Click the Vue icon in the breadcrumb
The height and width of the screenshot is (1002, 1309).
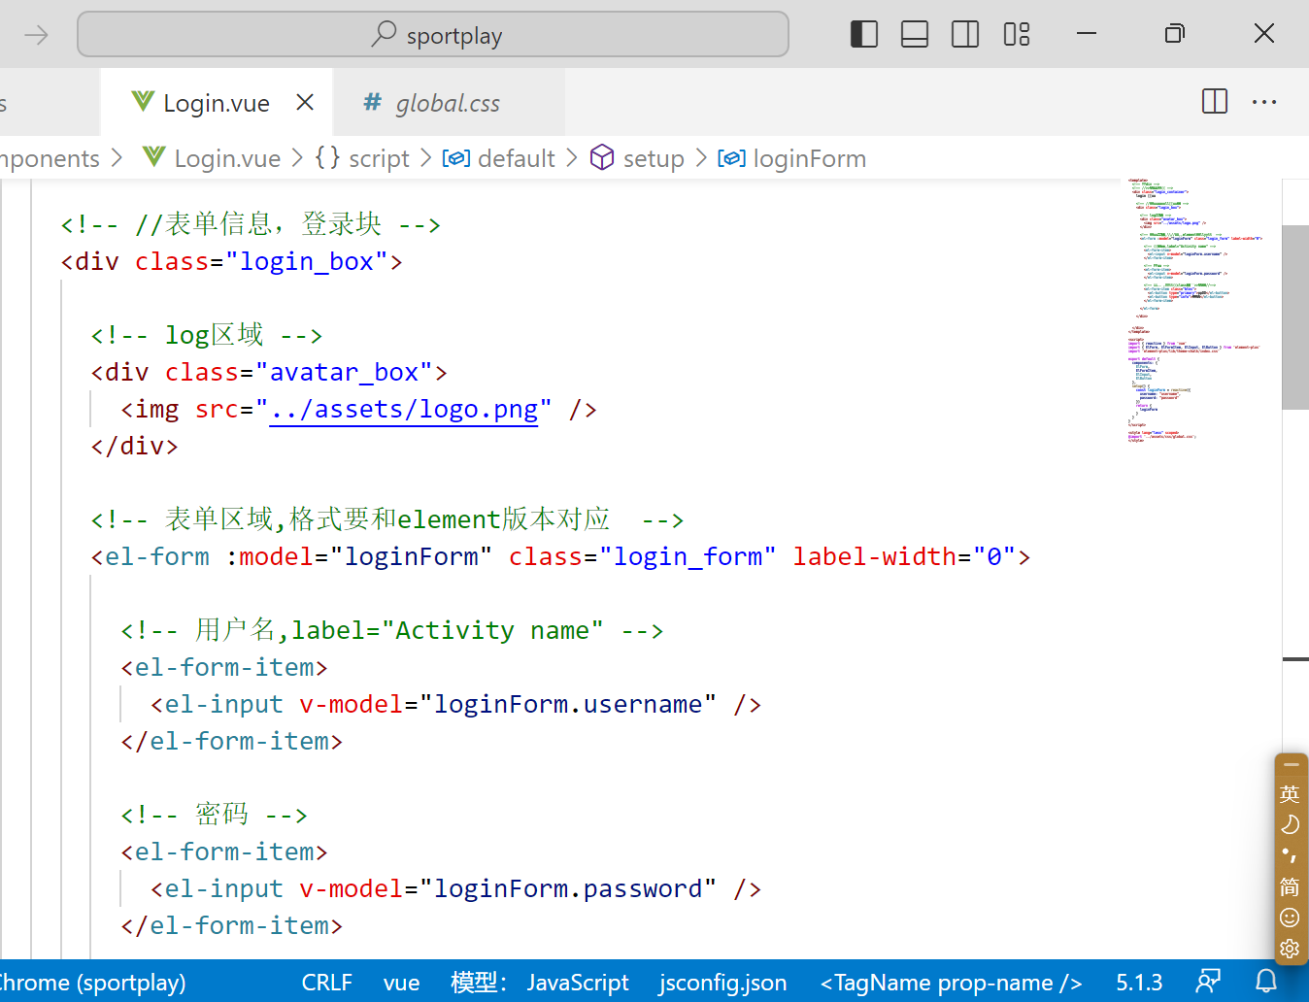pos(153,156)
